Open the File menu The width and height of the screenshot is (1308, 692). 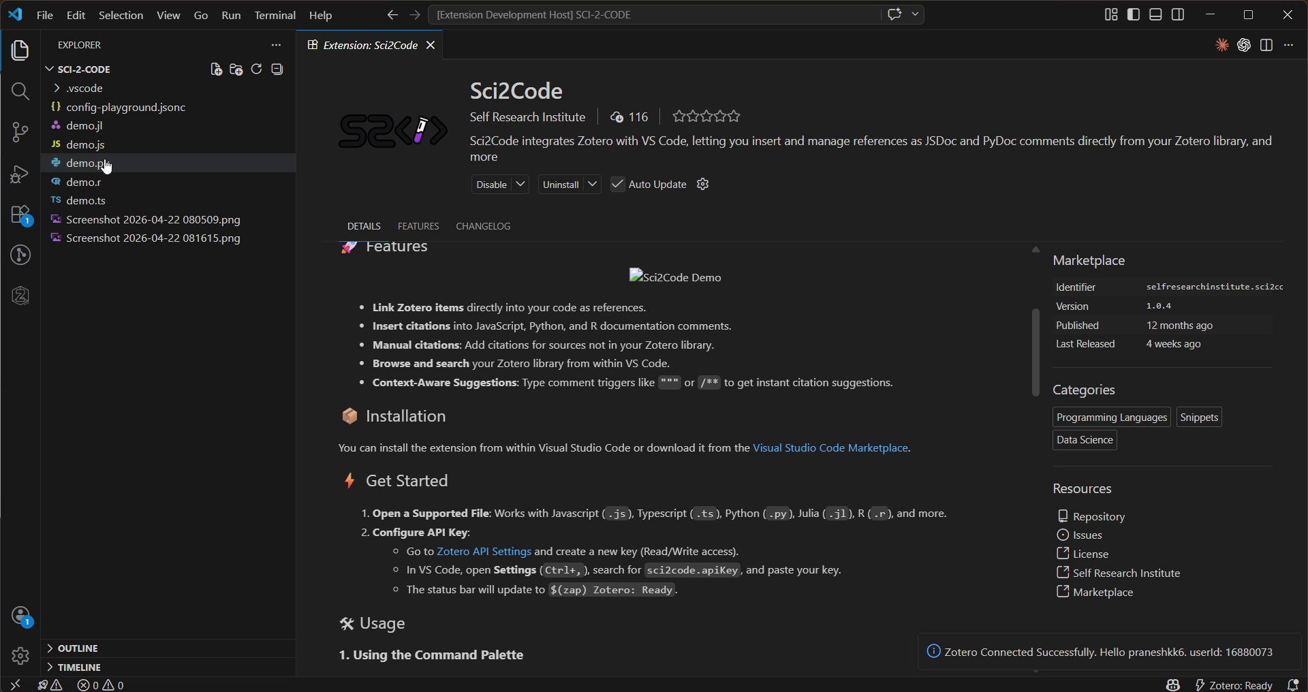point(44,15)
